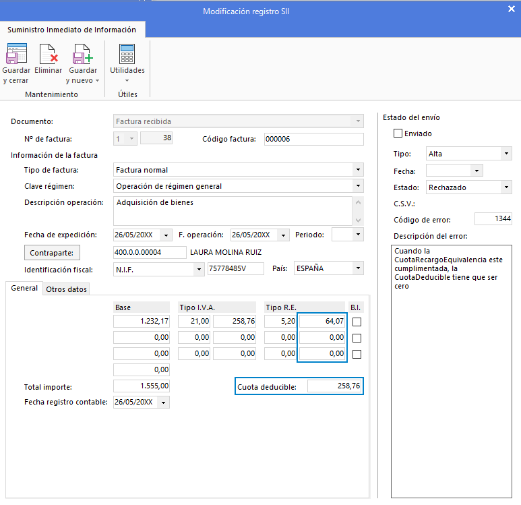Click the Total importe field 1.555,00
Screen dimensions: 521x505
coord(142,386)
